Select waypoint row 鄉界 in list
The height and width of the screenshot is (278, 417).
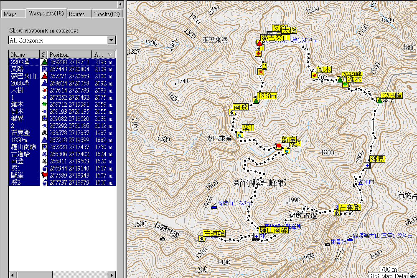[x=62, y=118]
